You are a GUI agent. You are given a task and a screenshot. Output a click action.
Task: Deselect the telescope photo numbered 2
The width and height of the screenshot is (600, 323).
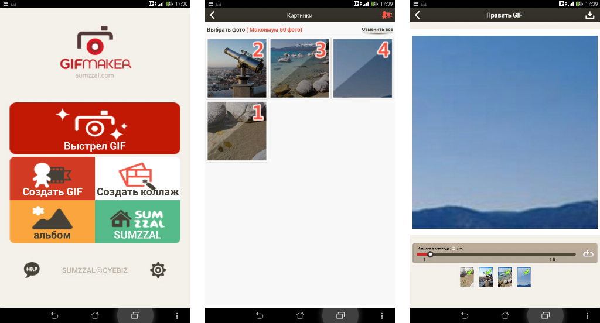[x=237, y=68]
